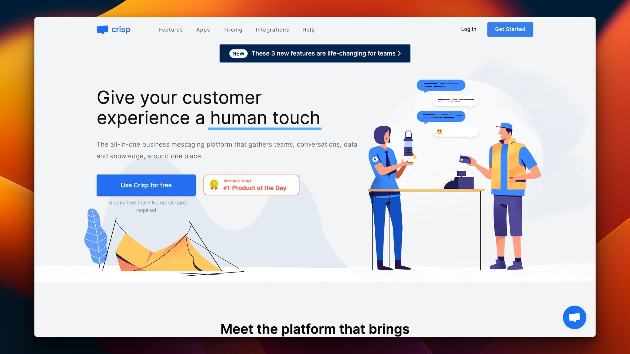Click the NEW badge icon in announcement bar
This screenshot has width=630, height=354.
(x=238, y=53)
